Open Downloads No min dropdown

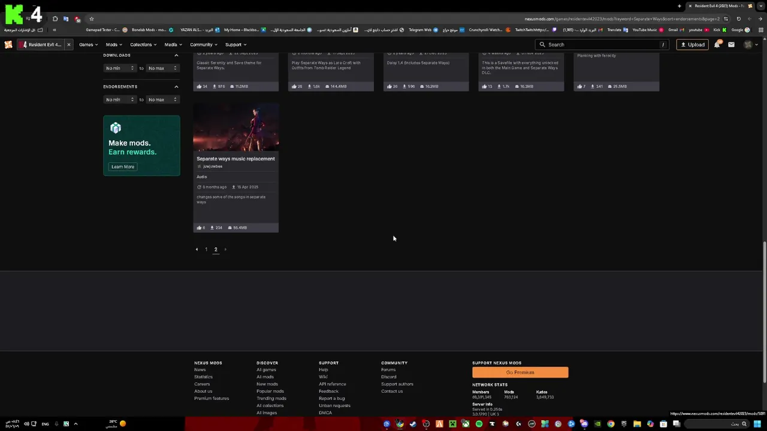click(x=119, y=68)
